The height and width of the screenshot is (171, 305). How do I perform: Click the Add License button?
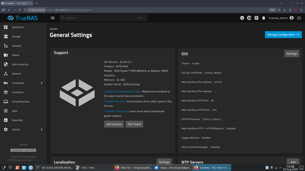tap(114, 124)
